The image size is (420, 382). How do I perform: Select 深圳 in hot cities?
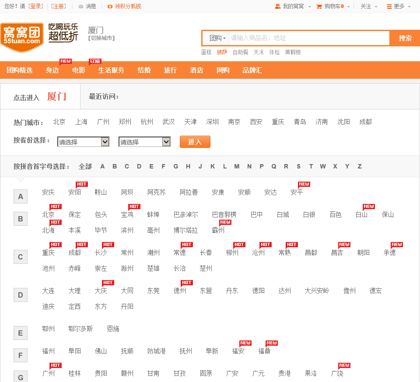click(213, 122)
